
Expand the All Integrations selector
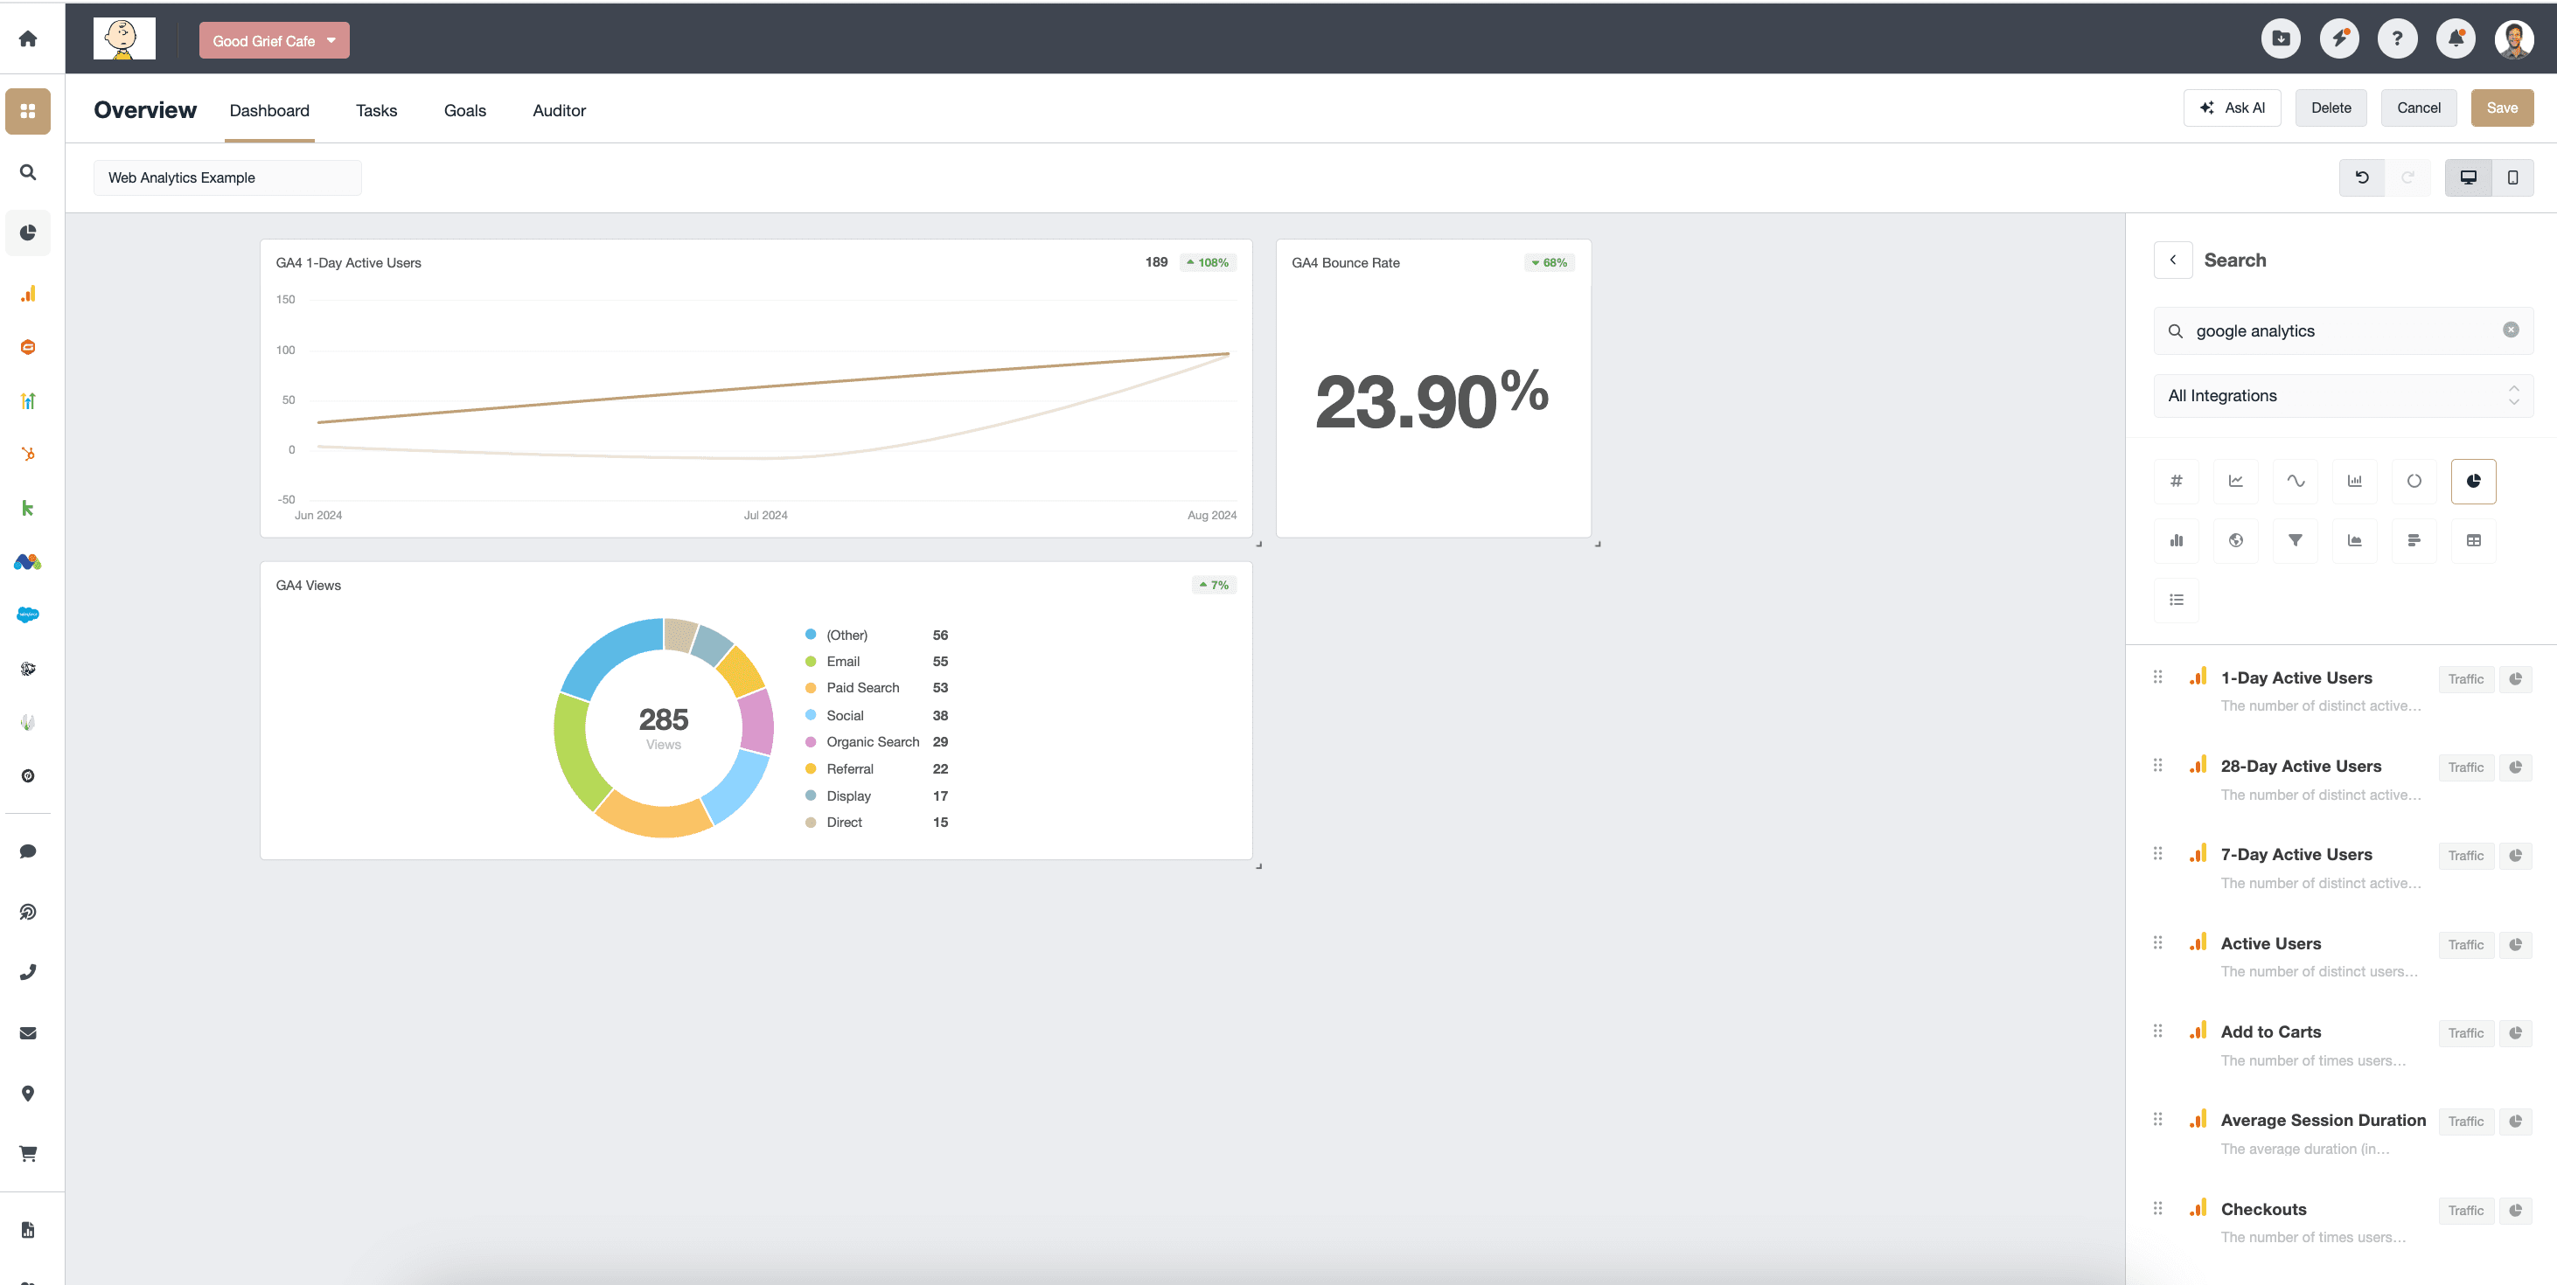tap(2343, 396)
